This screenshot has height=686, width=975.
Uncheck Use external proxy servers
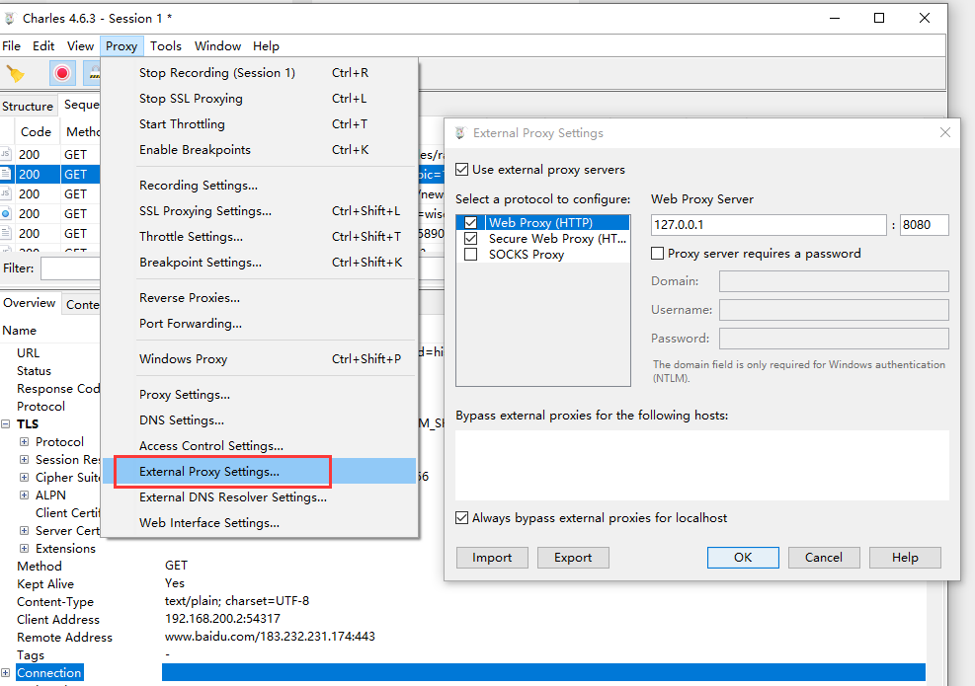(461, 170)
